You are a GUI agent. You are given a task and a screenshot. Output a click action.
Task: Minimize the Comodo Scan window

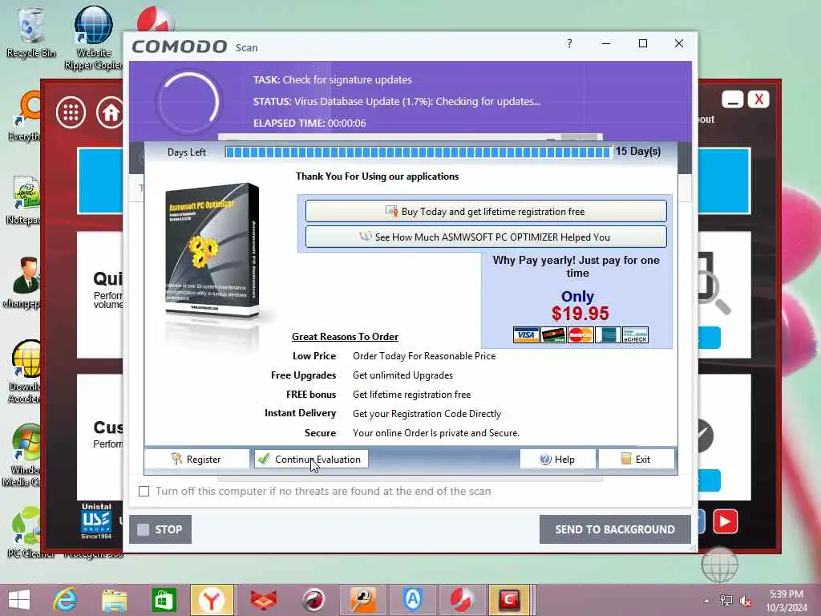[606, 43]
